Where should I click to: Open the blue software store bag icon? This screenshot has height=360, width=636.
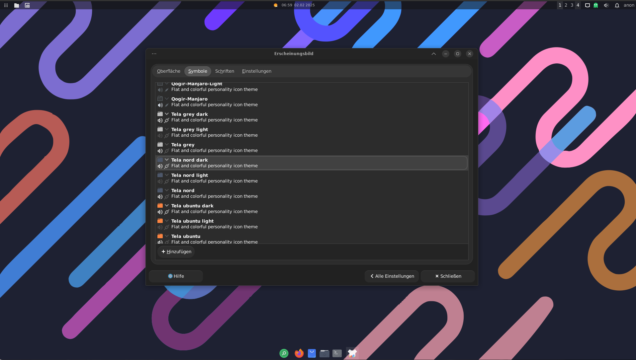pyautogui.click(x=312, y=353)
